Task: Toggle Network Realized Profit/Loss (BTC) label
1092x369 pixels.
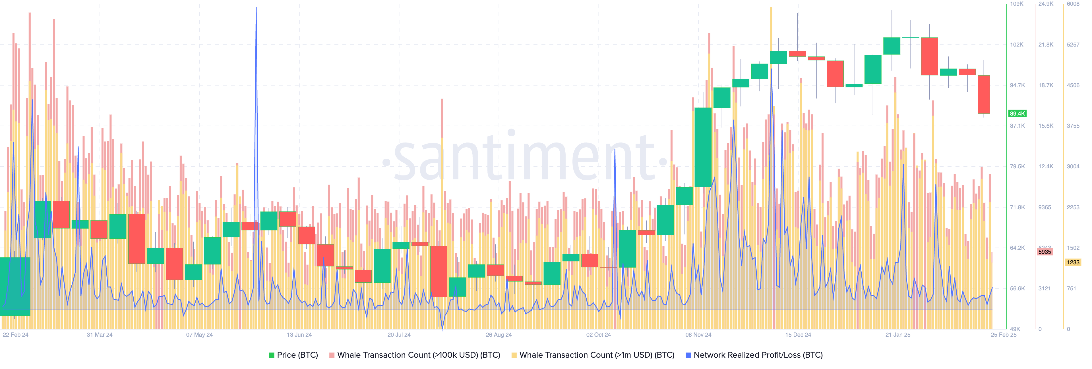Action: coord(758,355)
